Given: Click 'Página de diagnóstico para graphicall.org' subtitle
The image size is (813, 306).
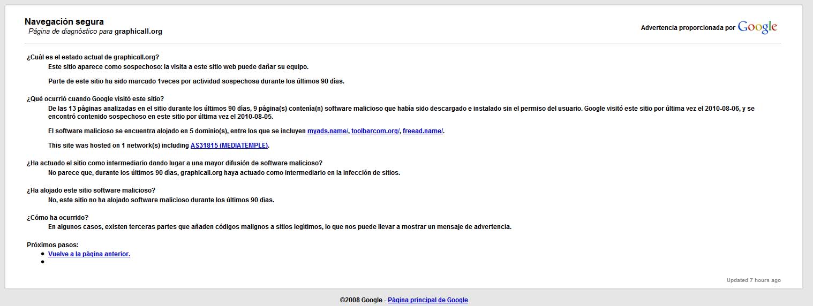Looking at the screenshot, I should (x=95, y=32).
